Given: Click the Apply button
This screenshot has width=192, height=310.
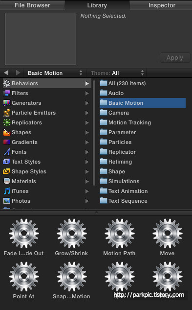Looking at the screenshot, I should coord(175,58).
